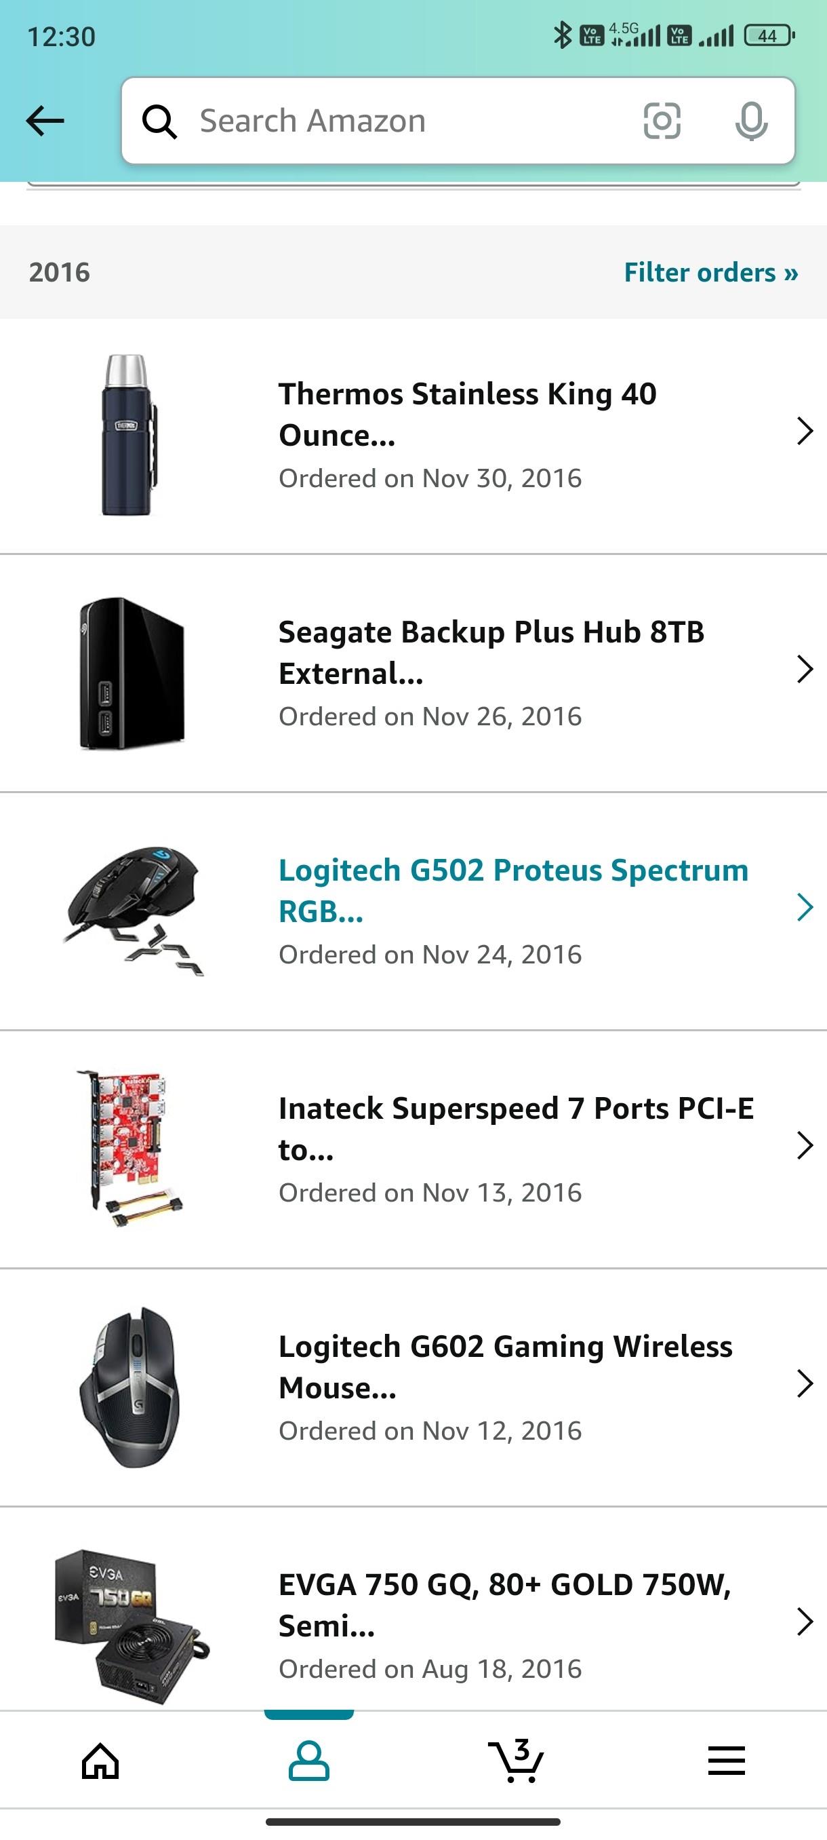Tap the search magnifier icon

coord(159,121)
